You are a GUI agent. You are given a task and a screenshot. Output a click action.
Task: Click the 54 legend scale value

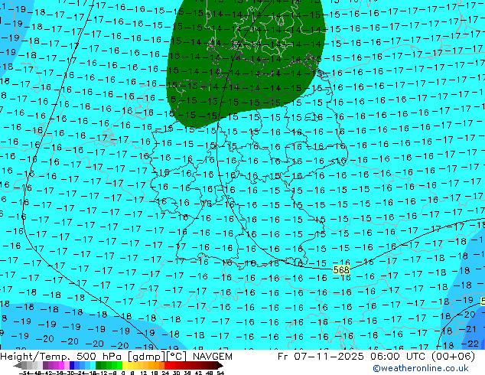[x=220, y=373]
